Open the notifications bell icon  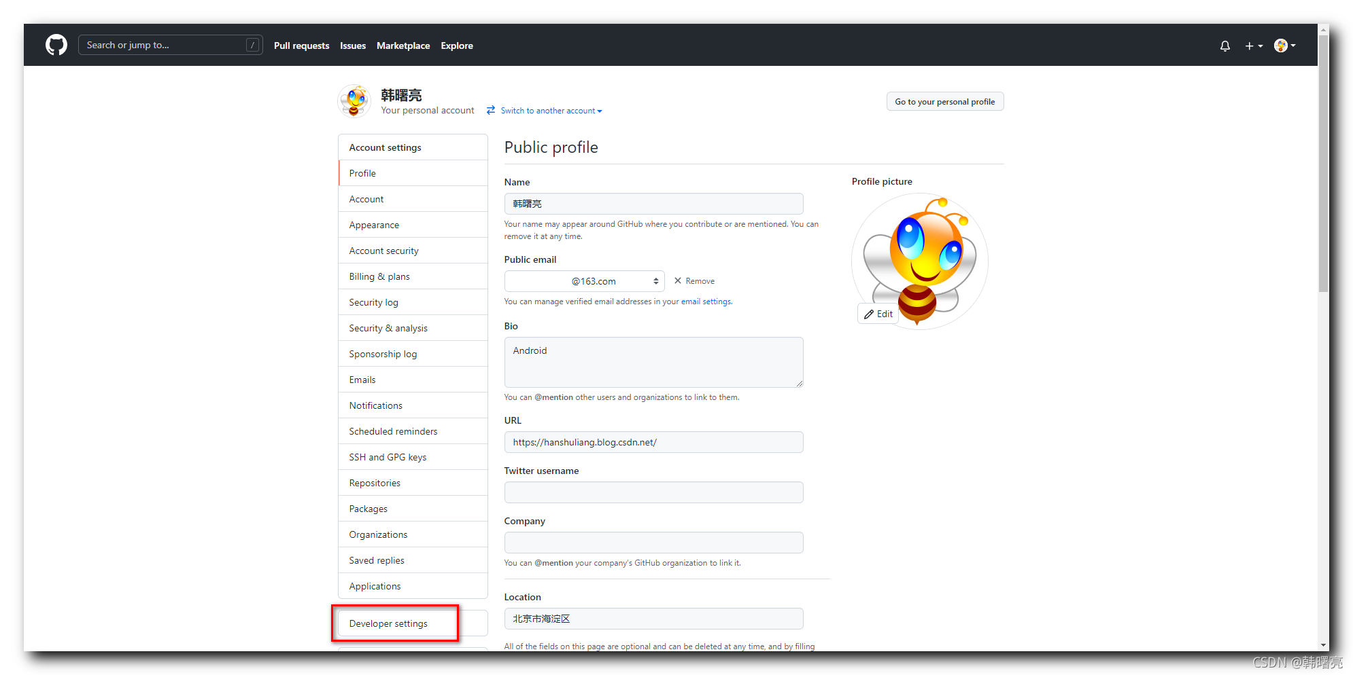click(x=1224, y=45)
